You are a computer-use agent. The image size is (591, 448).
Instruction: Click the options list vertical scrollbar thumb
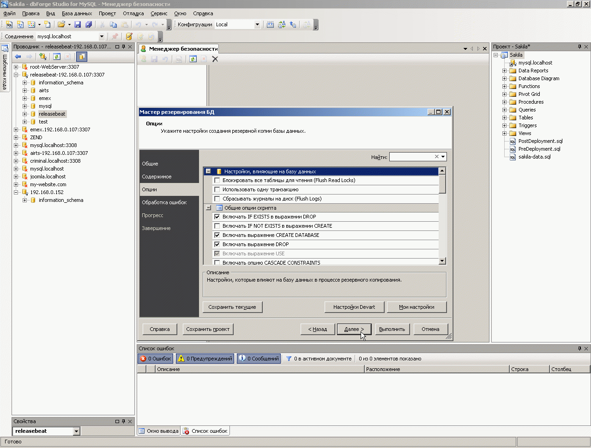pos(442,184)
